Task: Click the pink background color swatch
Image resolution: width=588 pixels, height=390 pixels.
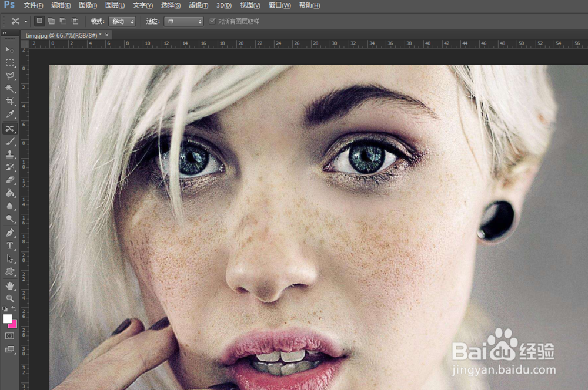Action: point(14,324)
